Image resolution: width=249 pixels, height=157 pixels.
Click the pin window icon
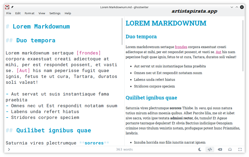[x=12, y=7]
